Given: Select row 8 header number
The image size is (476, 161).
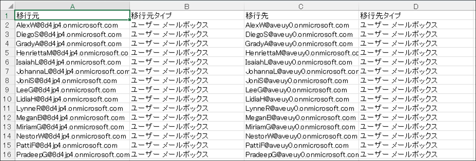Looking at the screenshot, I should coord(7,81).
